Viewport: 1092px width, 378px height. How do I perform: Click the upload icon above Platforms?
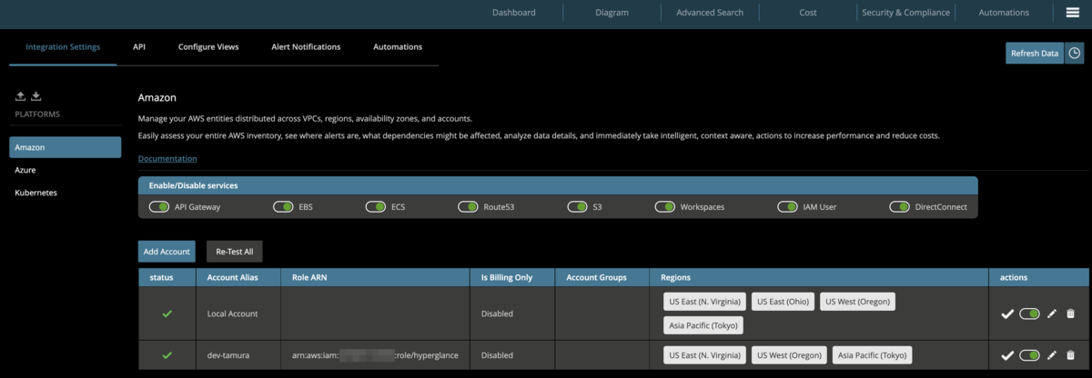21,95
